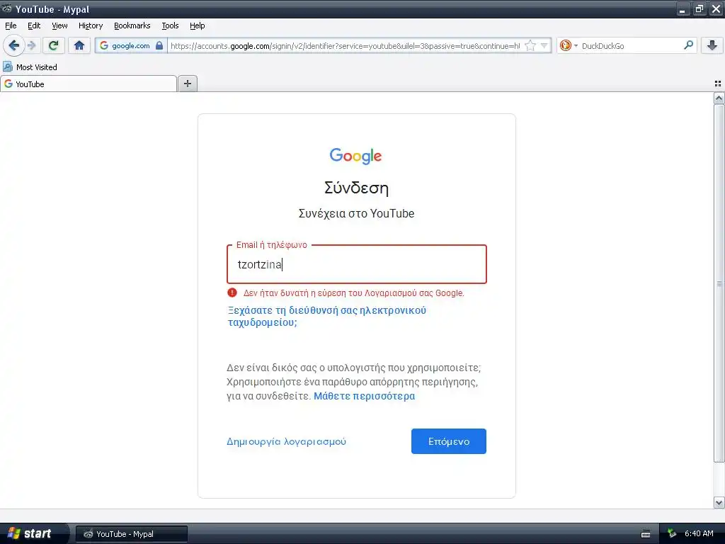
Task: Open the History menu
Action: [91, 25]
